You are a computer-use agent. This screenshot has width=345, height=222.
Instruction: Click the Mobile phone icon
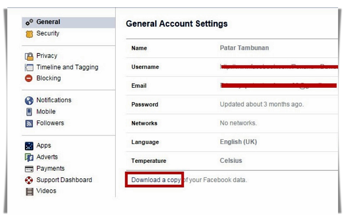coord(29,112)
